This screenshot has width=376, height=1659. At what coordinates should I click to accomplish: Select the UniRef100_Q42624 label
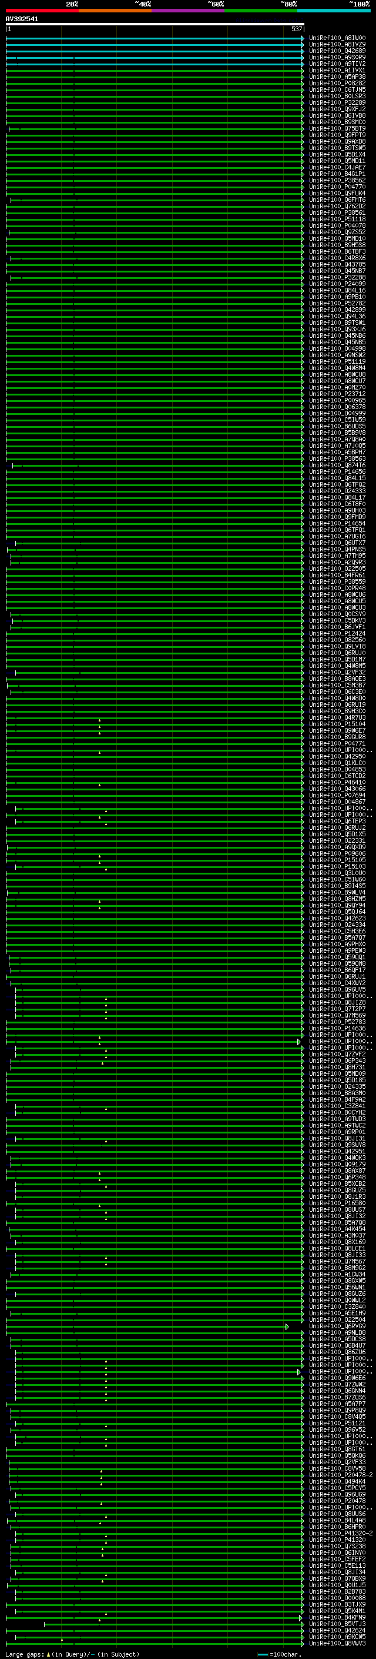click(337, 1631)
